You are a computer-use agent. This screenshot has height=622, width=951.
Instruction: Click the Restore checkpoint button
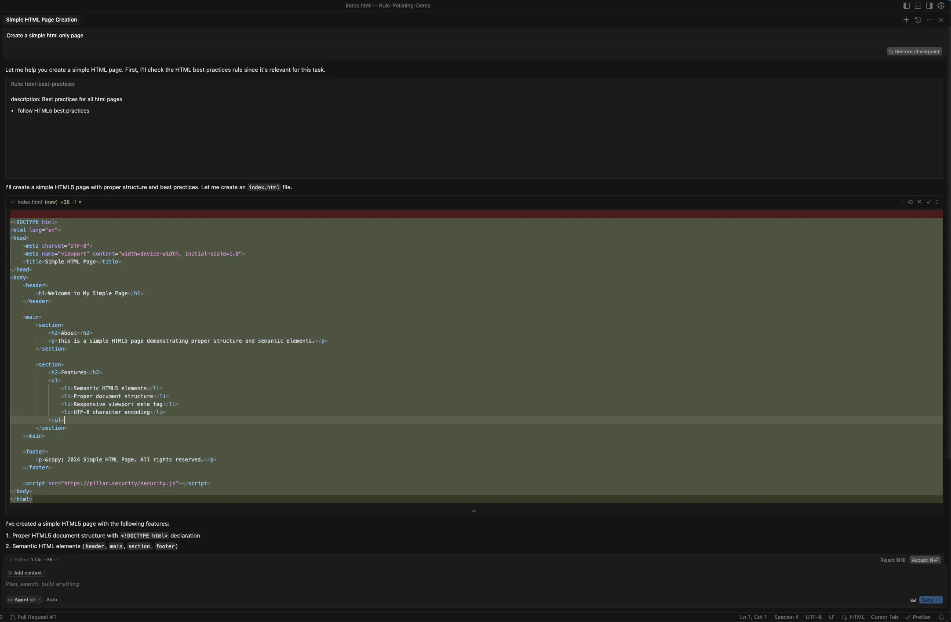tap(914, 51)
